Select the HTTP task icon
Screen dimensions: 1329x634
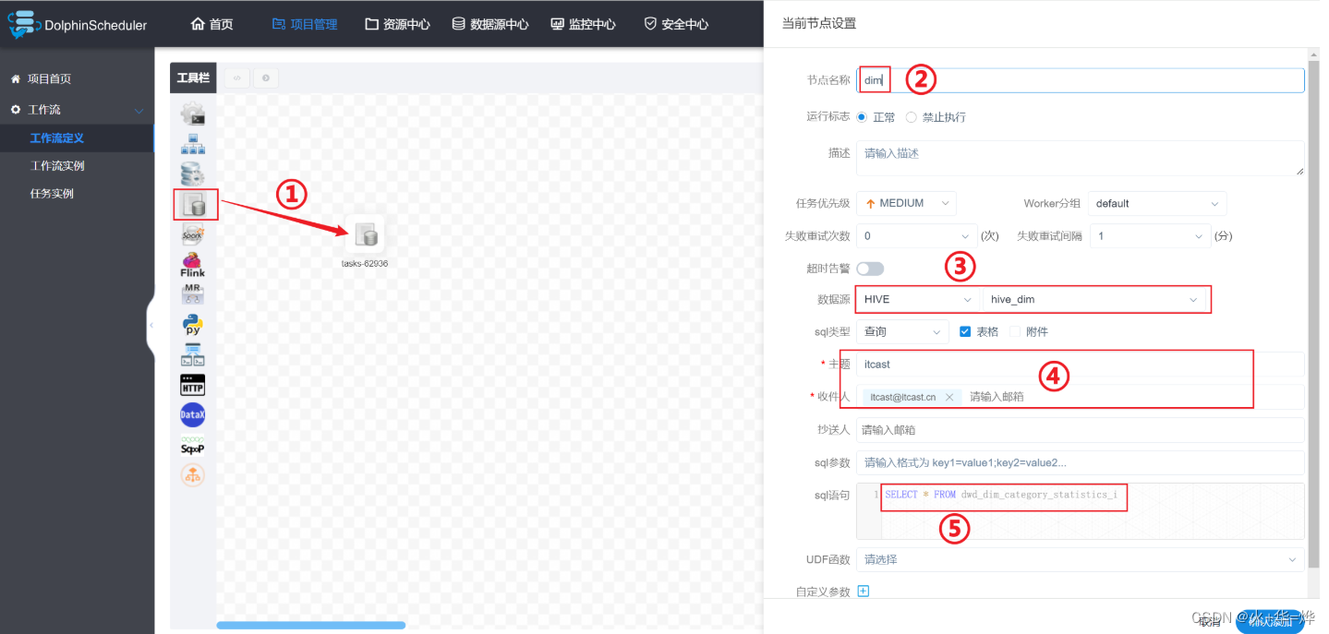tap(193, 385)
